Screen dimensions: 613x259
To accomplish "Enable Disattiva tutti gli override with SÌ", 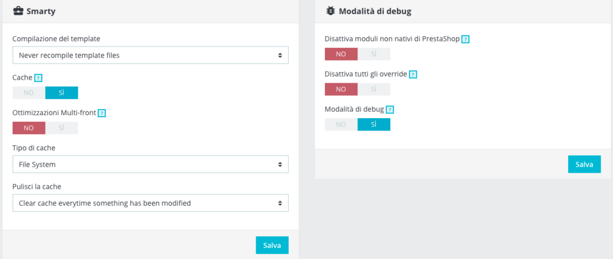I will coord(374,89).
